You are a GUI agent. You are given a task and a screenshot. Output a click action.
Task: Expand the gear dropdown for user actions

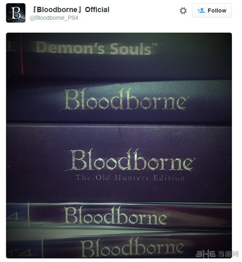tap(183, 11)
